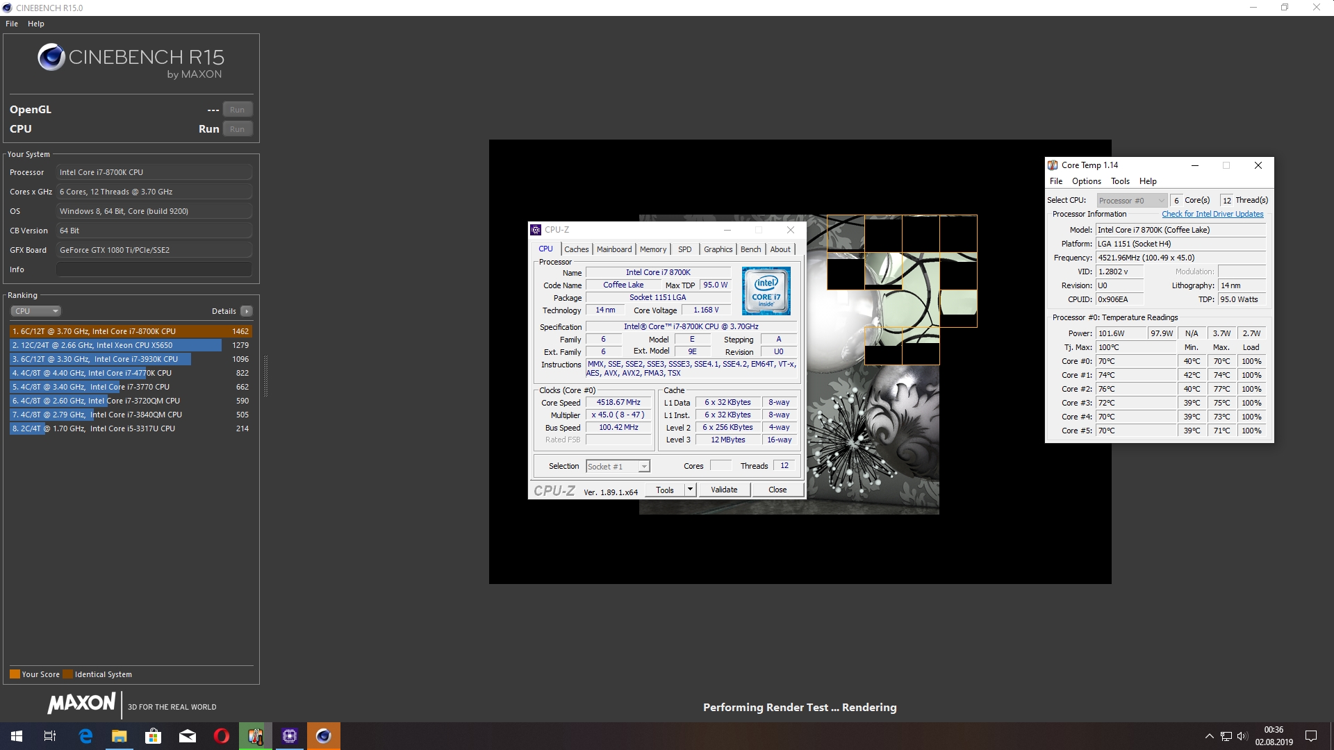Open the Ranking Details arrow
Viewport: 1334px width, 750px height.
(x=247, y=311)
